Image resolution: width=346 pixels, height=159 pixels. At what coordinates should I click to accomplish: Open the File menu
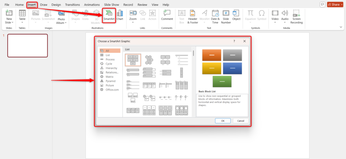(7, 5)
